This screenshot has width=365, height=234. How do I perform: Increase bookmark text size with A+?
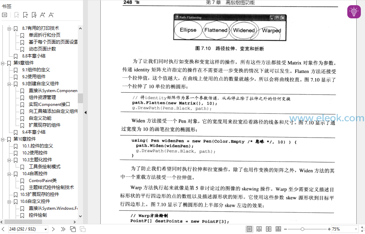(x=42, y=15)
